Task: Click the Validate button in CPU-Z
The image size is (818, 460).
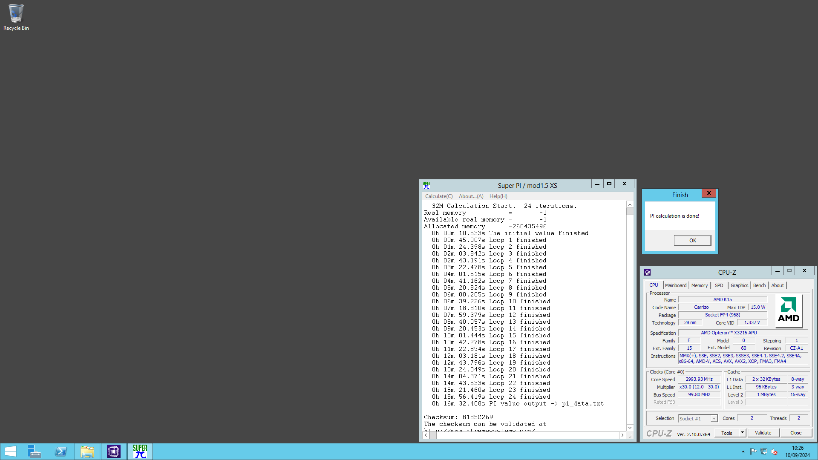Action: tap(763, 433)
